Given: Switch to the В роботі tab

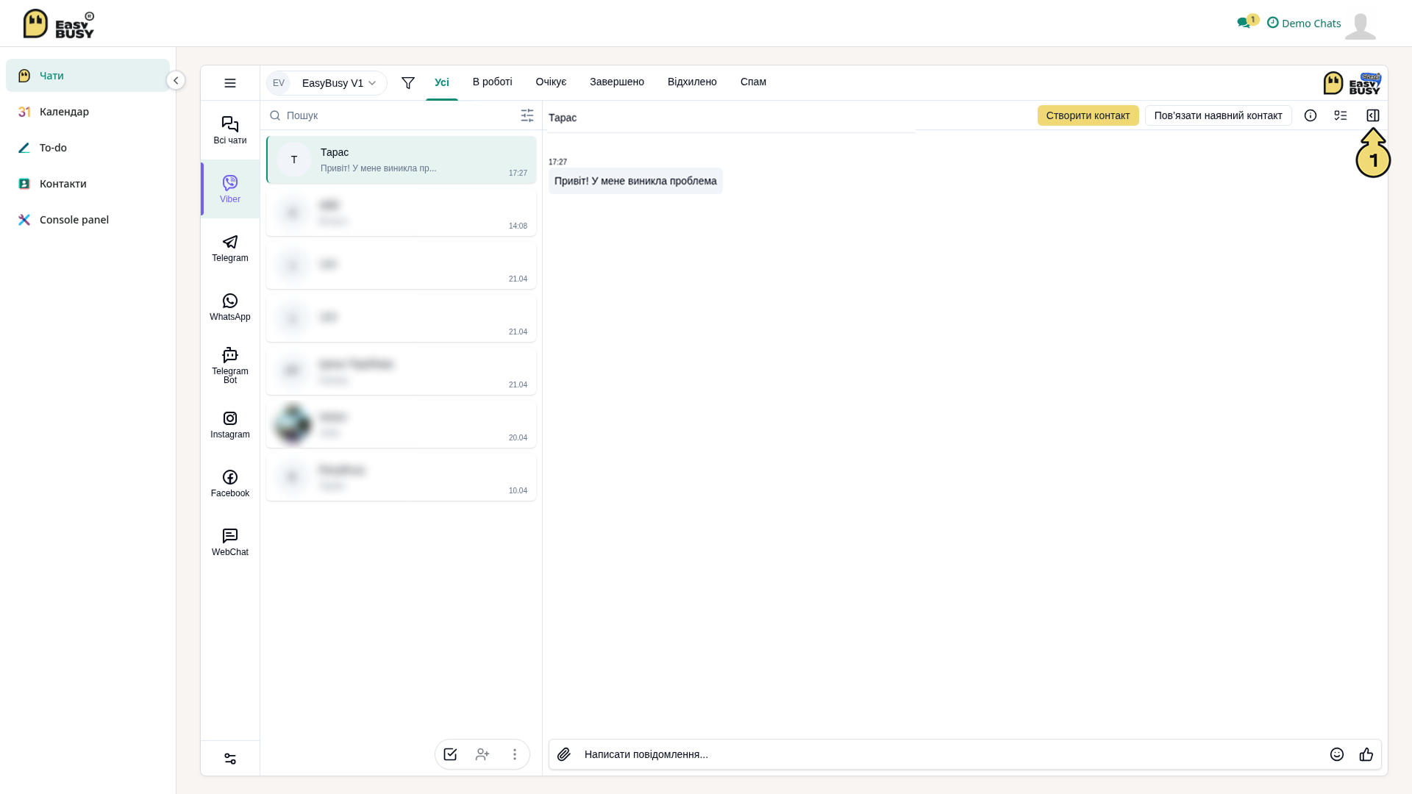Looking at the screenshot, I should (x=493, y=82).
